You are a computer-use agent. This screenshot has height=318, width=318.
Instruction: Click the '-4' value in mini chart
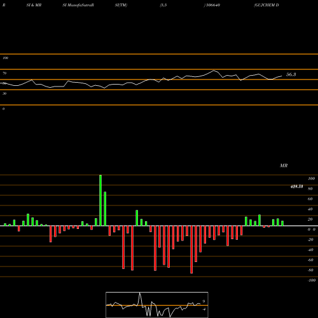point(204,309)
